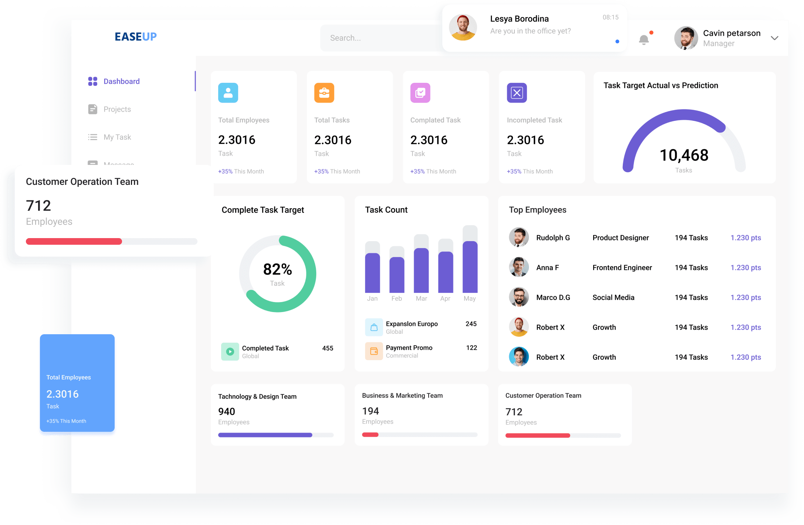The width and height of the screenshot is (804, 525).
Task: Click the May bar in Task Count
Action: click(x=470, y=266)
